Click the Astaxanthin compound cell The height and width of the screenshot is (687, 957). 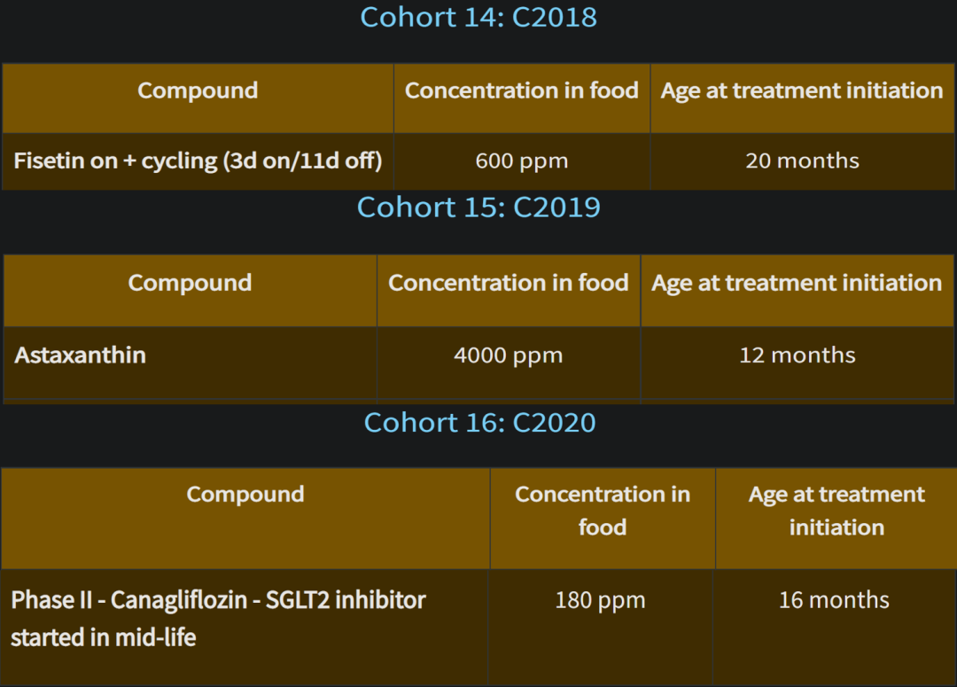190,363
